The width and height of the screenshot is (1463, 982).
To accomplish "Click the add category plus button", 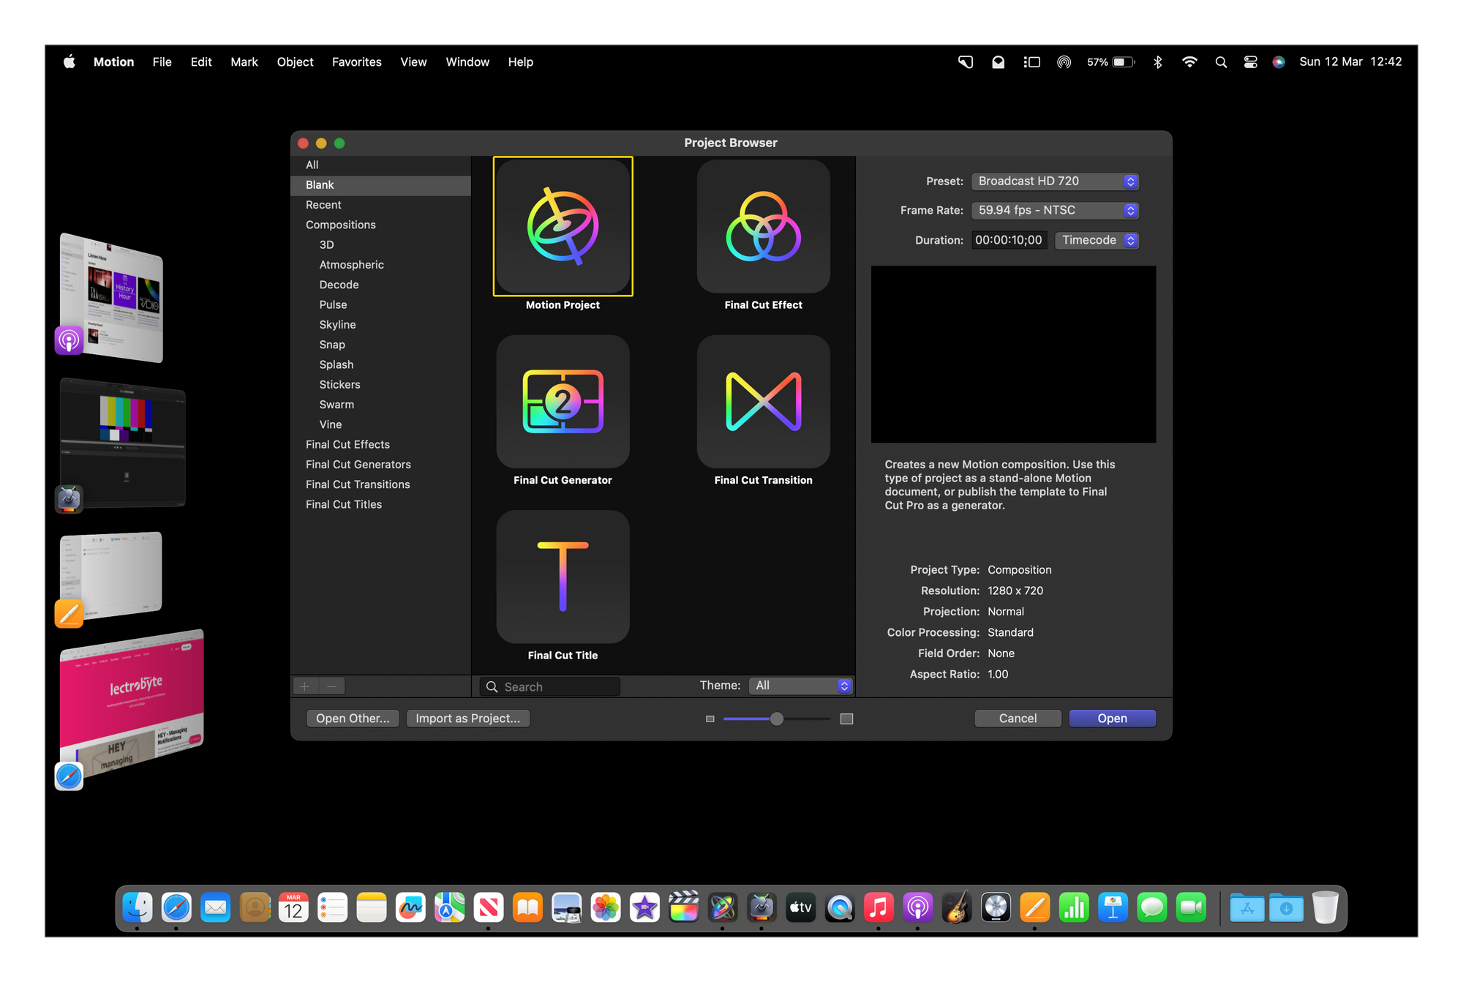I will [x=305, y=686].
